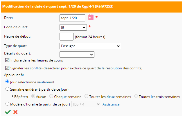Select Jour sélectionné seulement radio button
183x116 pixels.
[x=7, y=82]
